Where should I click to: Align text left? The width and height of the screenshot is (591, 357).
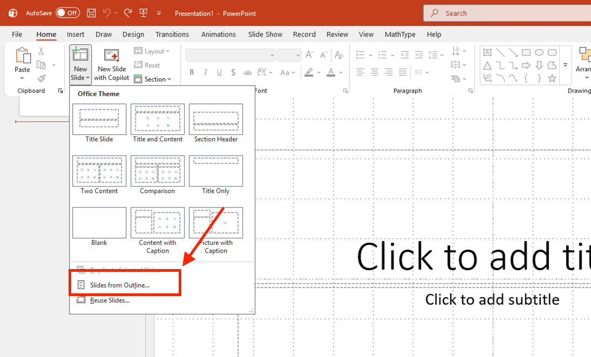tap(361, 72)
